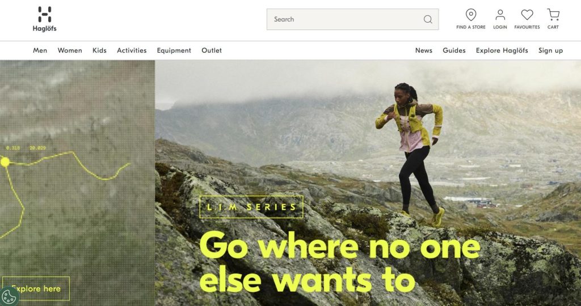View Favourites via the heart icon
This screenshot has width=581, height=306.
pyautogui.click(x=527, y=19)
